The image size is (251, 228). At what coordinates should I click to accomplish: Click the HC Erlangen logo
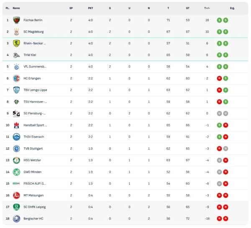tap(16, 78)
